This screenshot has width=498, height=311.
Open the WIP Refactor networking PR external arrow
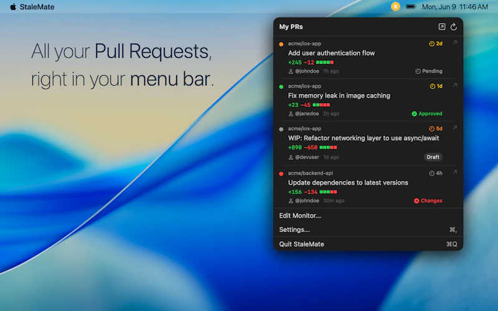tap(455, 128)
